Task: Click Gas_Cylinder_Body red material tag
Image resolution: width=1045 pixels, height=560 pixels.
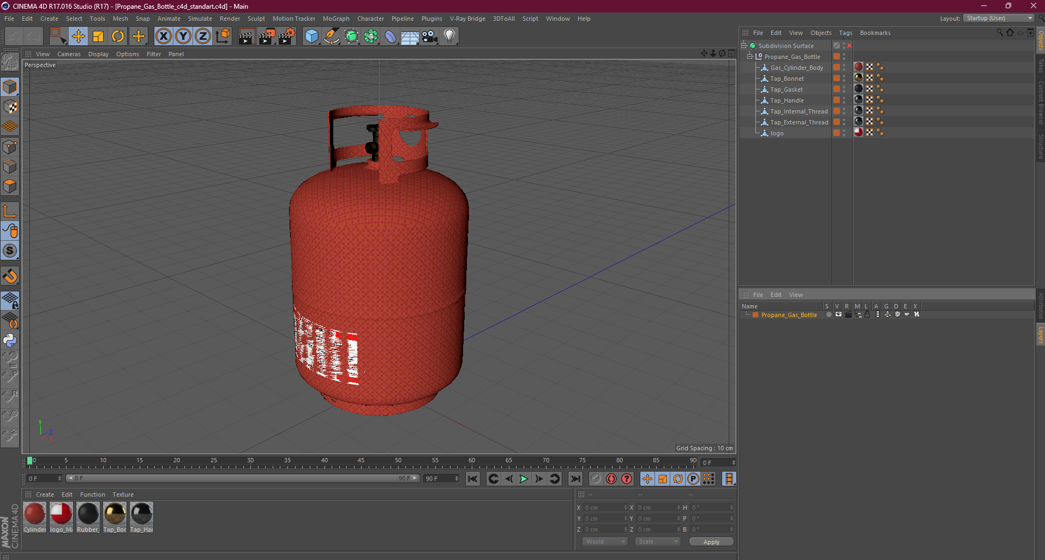Action: 858,67
